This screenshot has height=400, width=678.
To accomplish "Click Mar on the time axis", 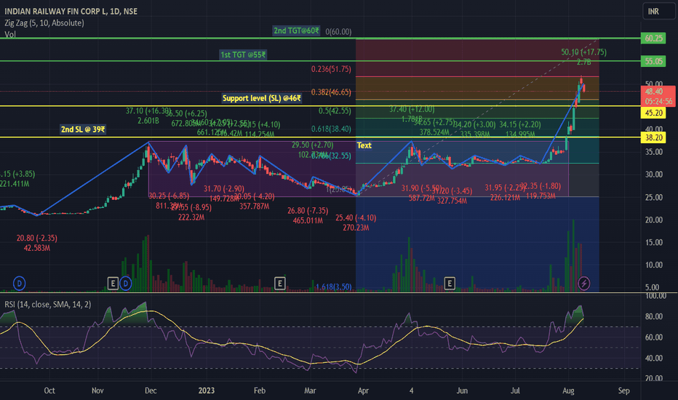I will click(x=310, y=391).
